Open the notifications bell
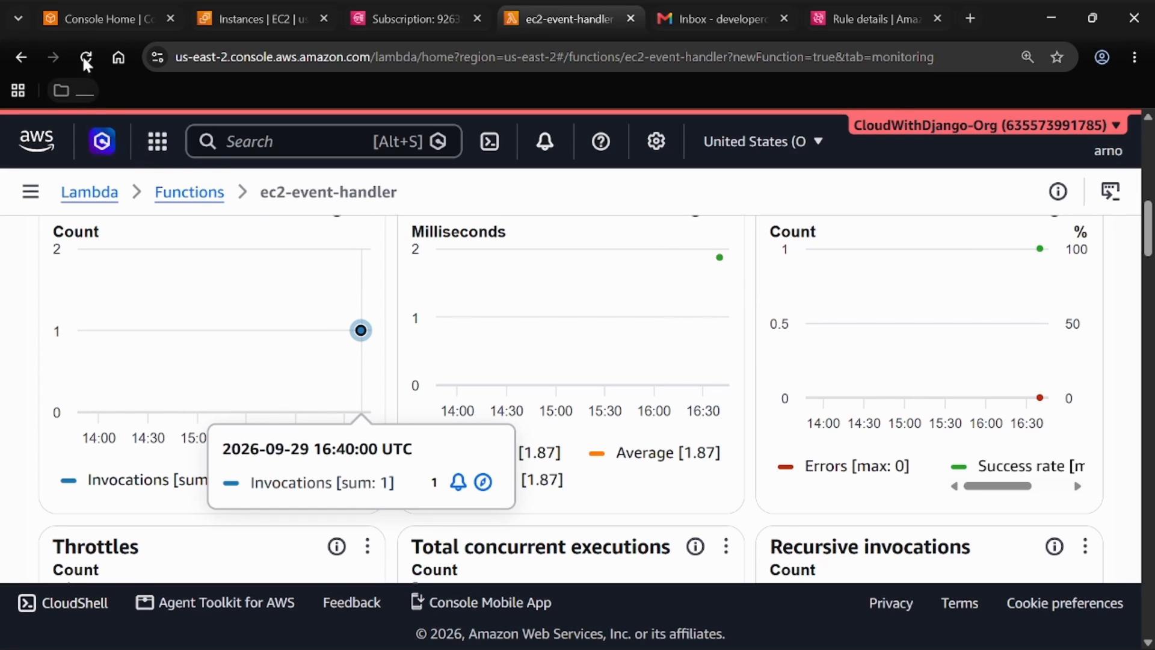This screenshot has width=1155, height=650. click(545, 141)
